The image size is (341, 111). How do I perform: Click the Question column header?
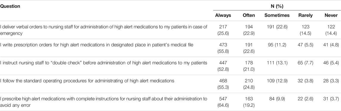(11, 6)
